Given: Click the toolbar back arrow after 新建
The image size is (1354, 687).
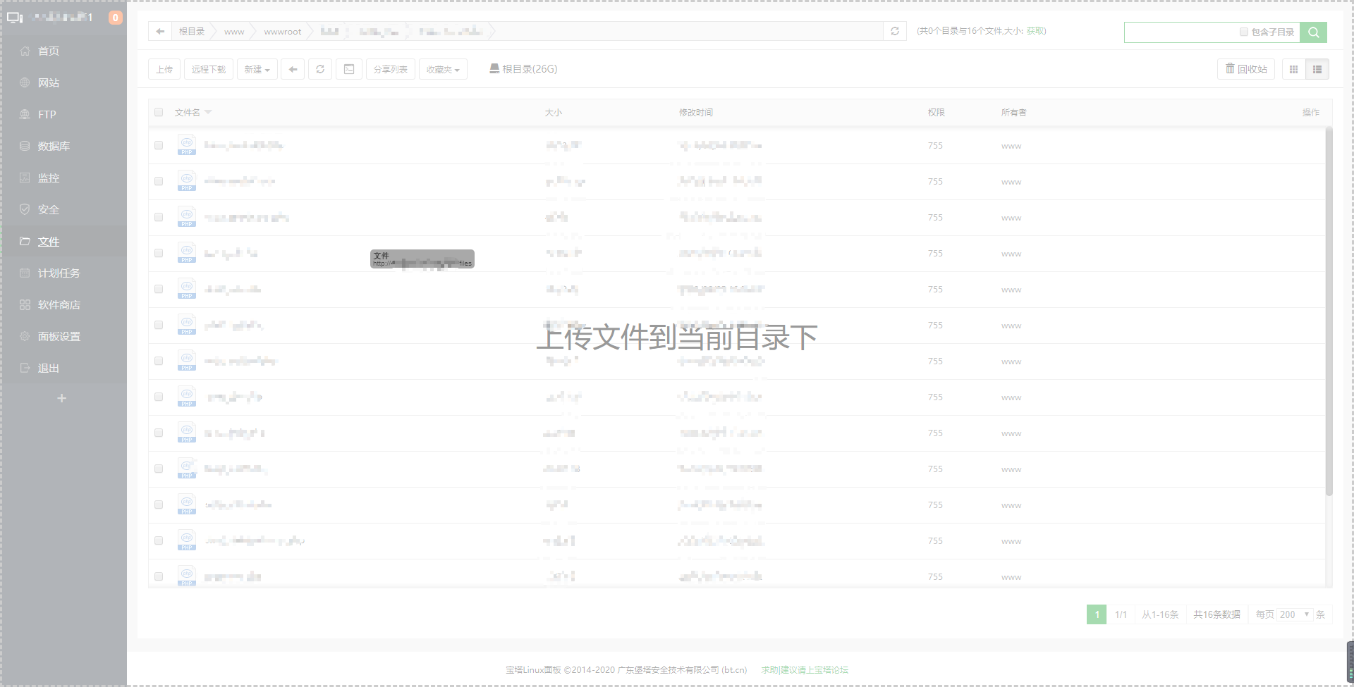Looking at the screenshot, I should pos(293,69).
